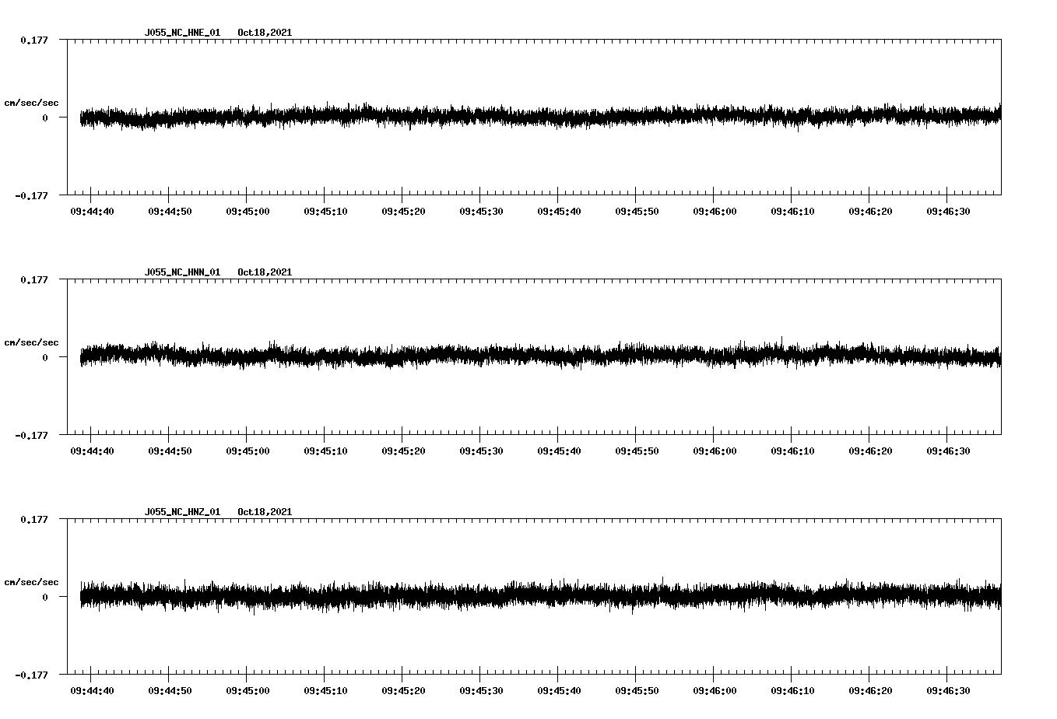Click the 09:45:50 time label under the HNZ plot
The height and width of the screenshot is (719, 1057).
pyautogui.click(x=637, y=690)
